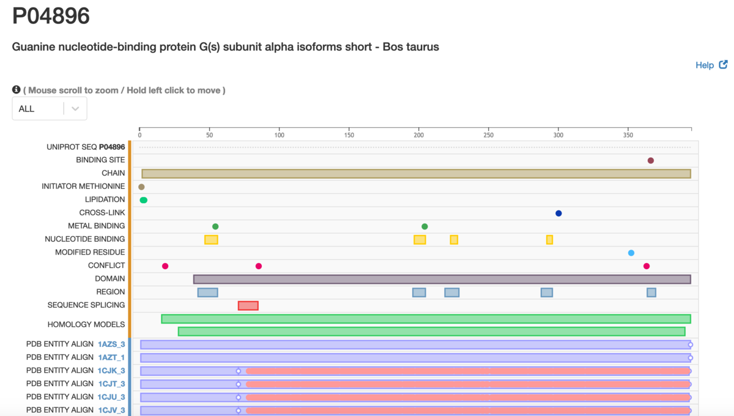734x416 pixels.
Task: Select the modified residue light-blue dot
Action: coord(631,253)
